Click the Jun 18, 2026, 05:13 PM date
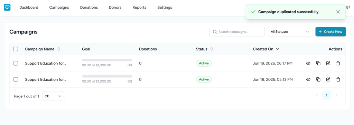This screenshot has width=354, height=125. coord(273,79)
